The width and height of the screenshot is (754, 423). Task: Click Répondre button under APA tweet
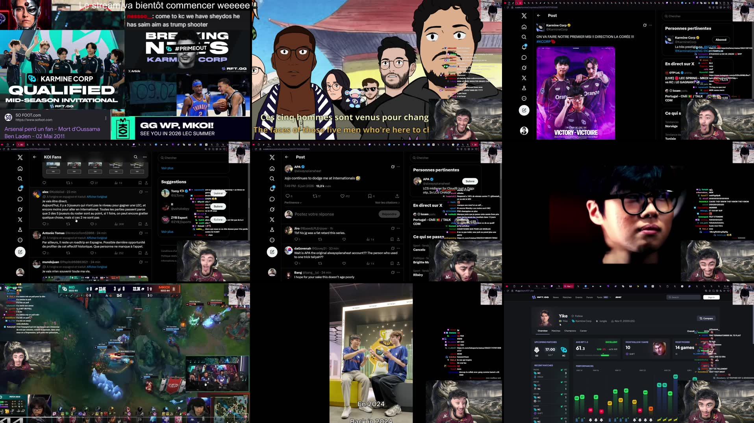pyautogui.click(x=389, y=214)
